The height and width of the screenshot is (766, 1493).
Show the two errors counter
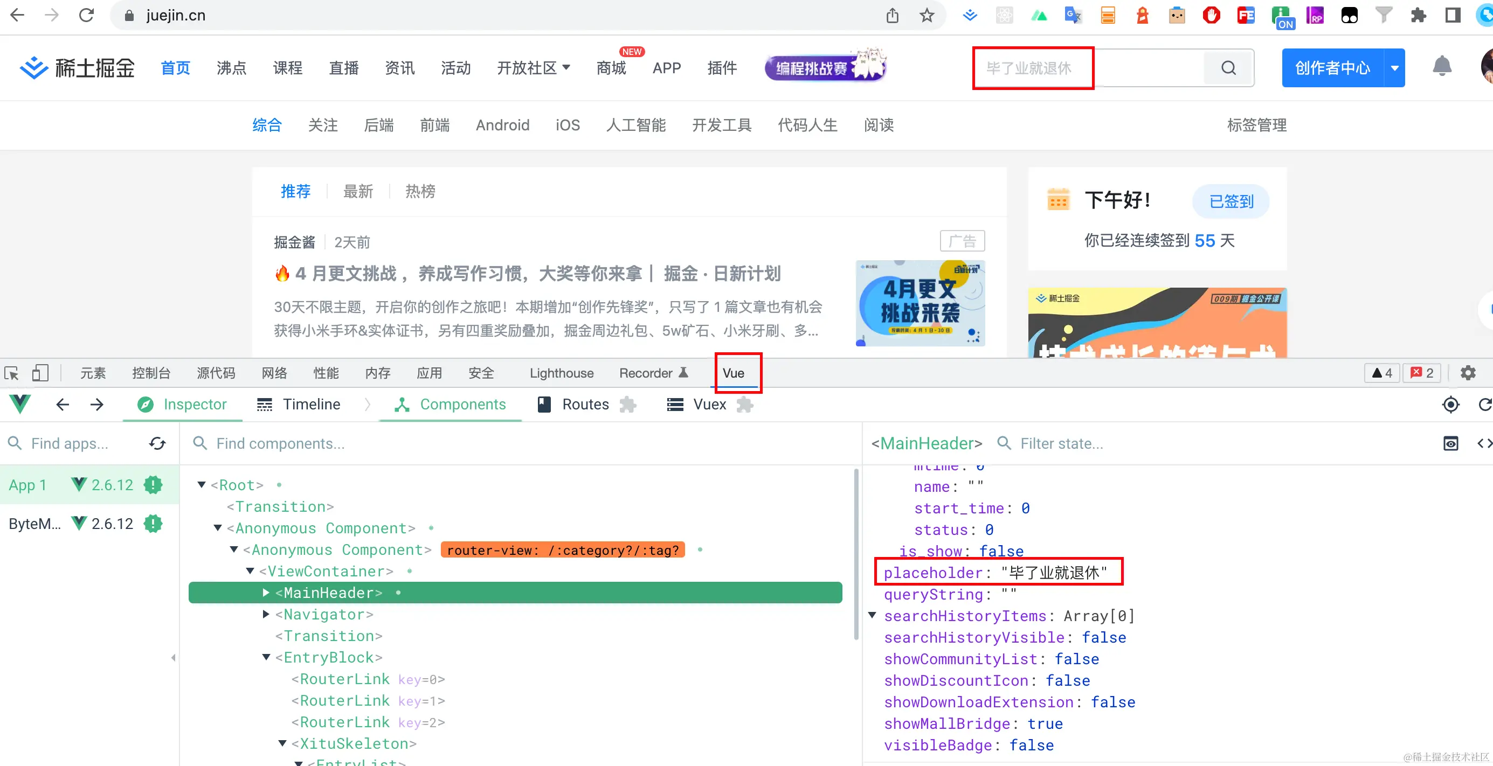click(x=1422, y=373)
